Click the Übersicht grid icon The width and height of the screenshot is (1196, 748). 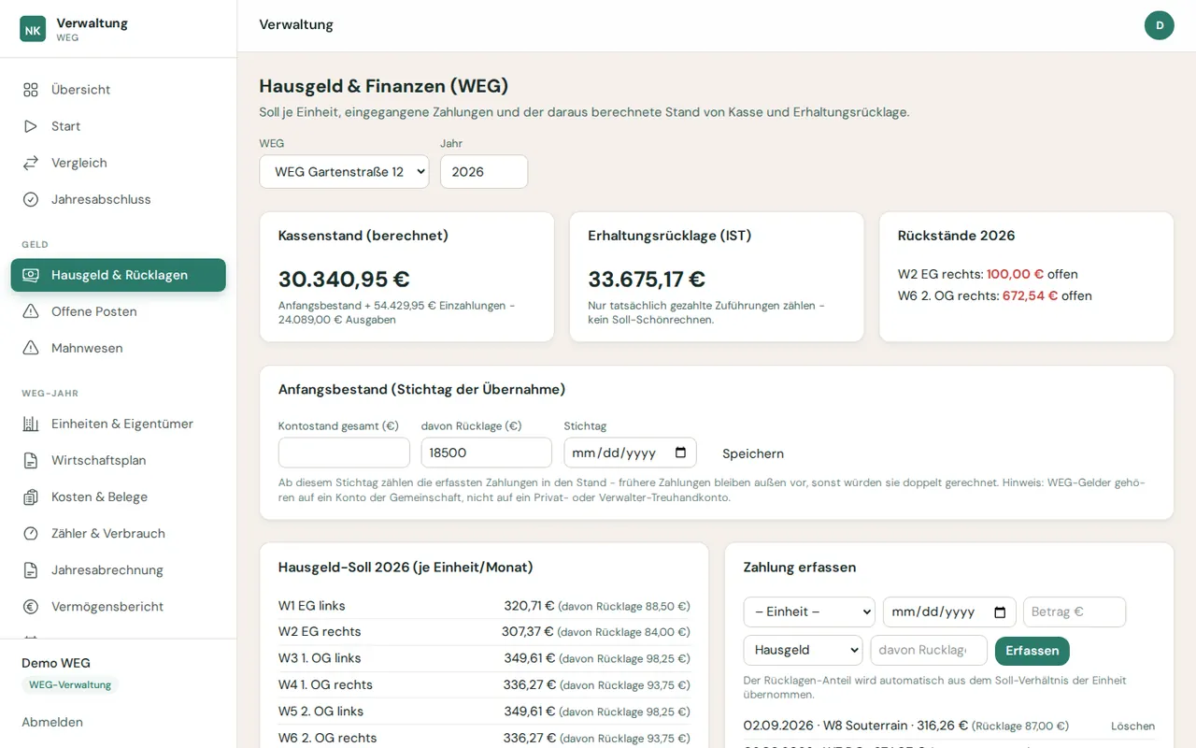tap(31, 90)
